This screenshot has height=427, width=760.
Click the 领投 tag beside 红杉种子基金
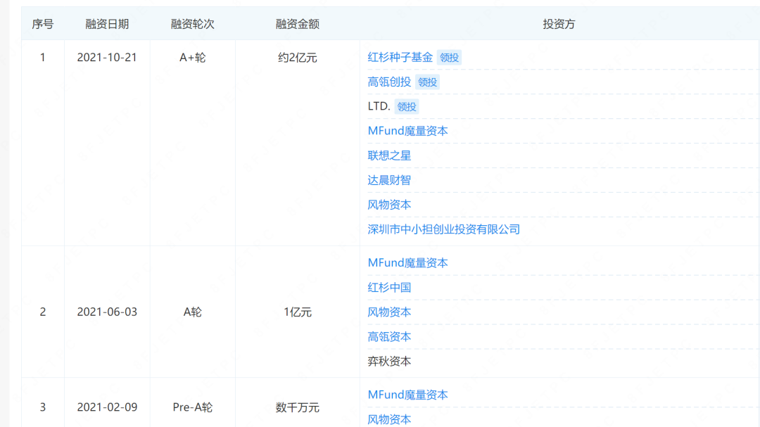449,58
